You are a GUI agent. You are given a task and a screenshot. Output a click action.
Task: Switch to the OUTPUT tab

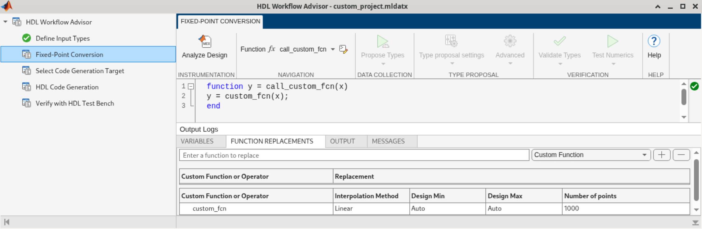(x=346, y=141)
